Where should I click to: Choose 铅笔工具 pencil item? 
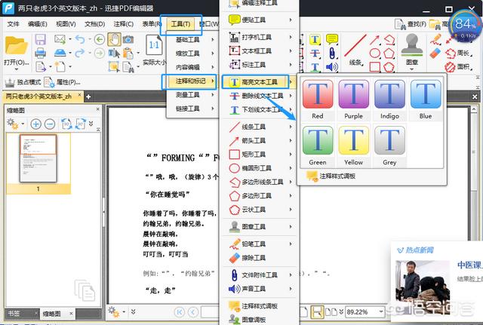(260, 244)
